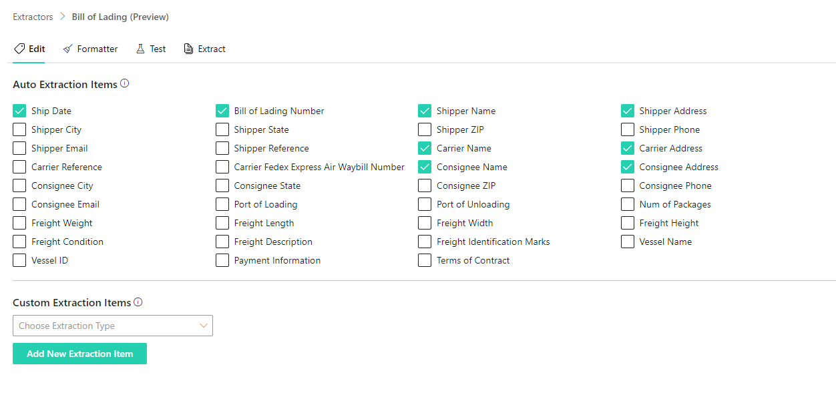Image resolution: width=836 pixels, height=417 pixels.
Task: Click the Test flask icon
Action: (140, 49)
